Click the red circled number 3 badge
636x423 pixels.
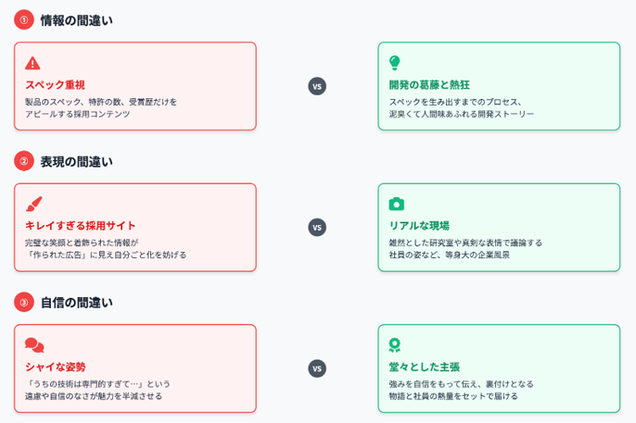click(24, 302)
